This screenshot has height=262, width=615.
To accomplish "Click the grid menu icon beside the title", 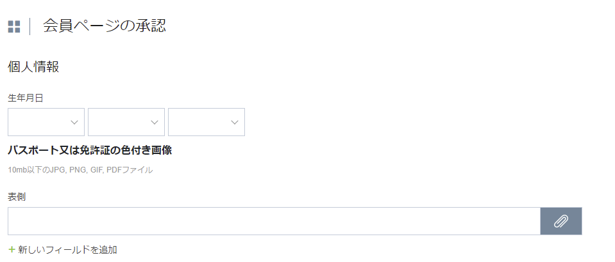I will (x=14, y=26).
